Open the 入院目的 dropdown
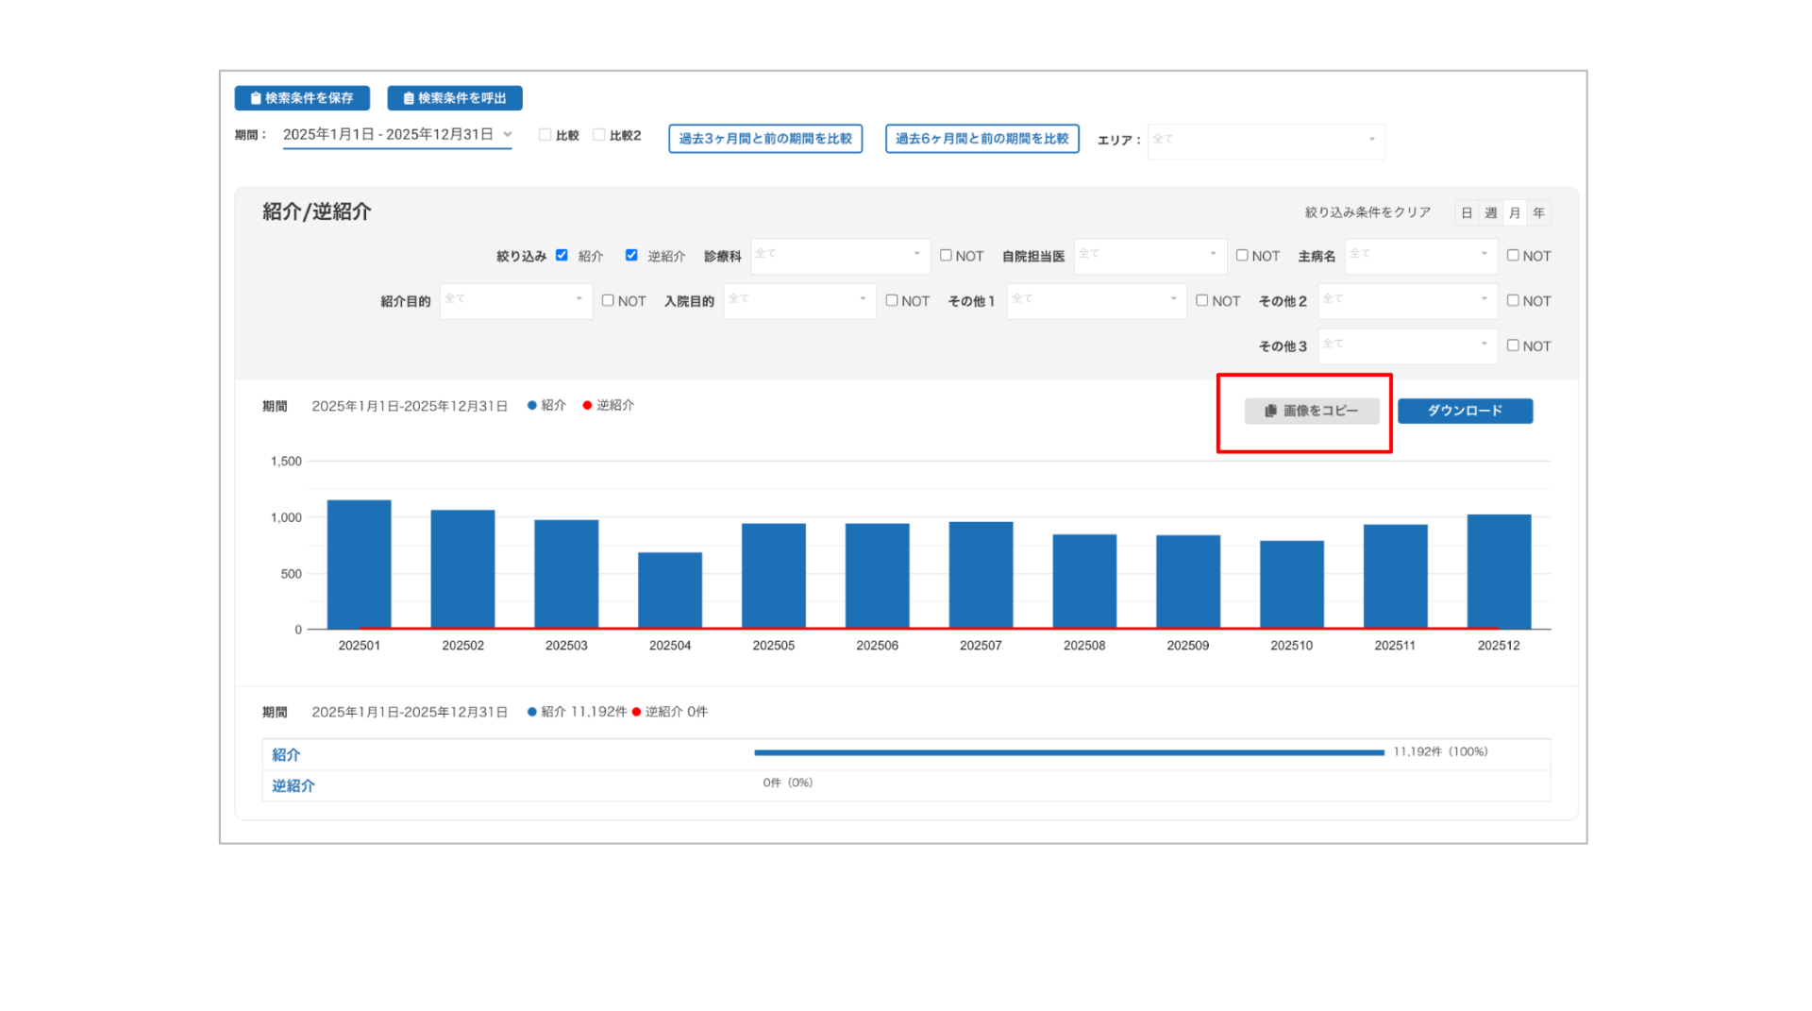 click(x=800, y=301)
